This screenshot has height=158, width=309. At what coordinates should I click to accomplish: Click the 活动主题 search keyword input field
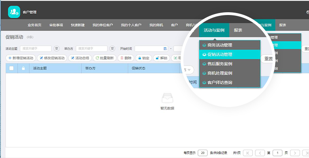point(36,49)
